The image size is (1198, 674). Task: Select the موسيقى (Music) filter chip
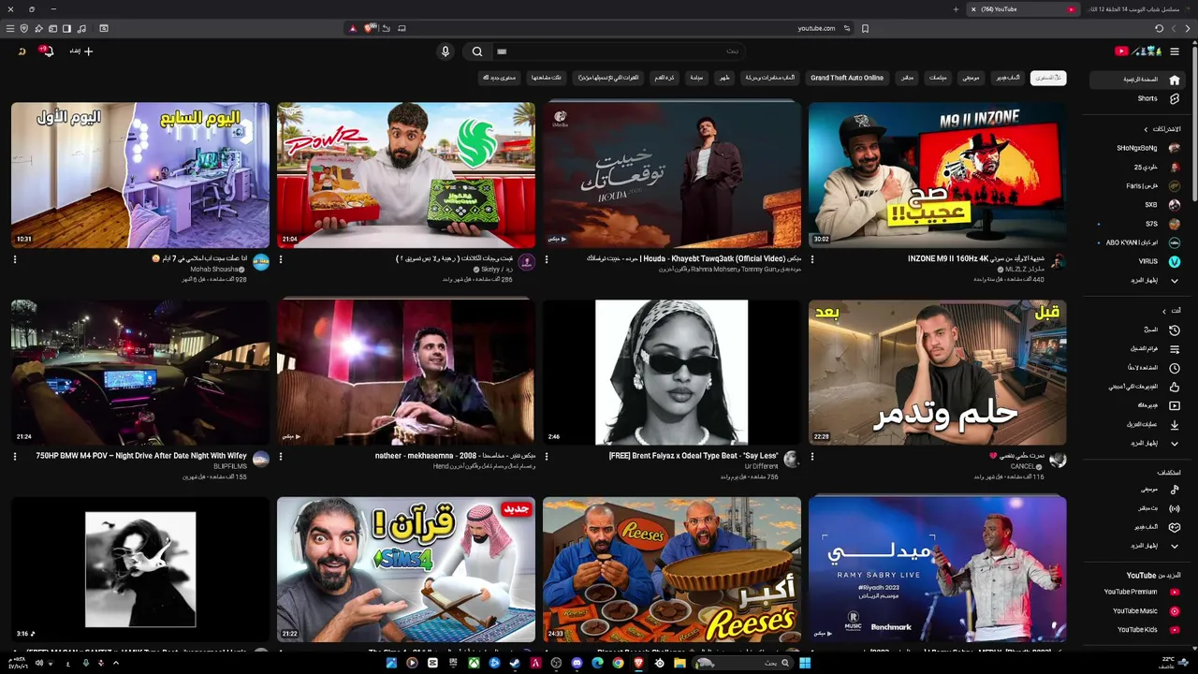(971, 78)
